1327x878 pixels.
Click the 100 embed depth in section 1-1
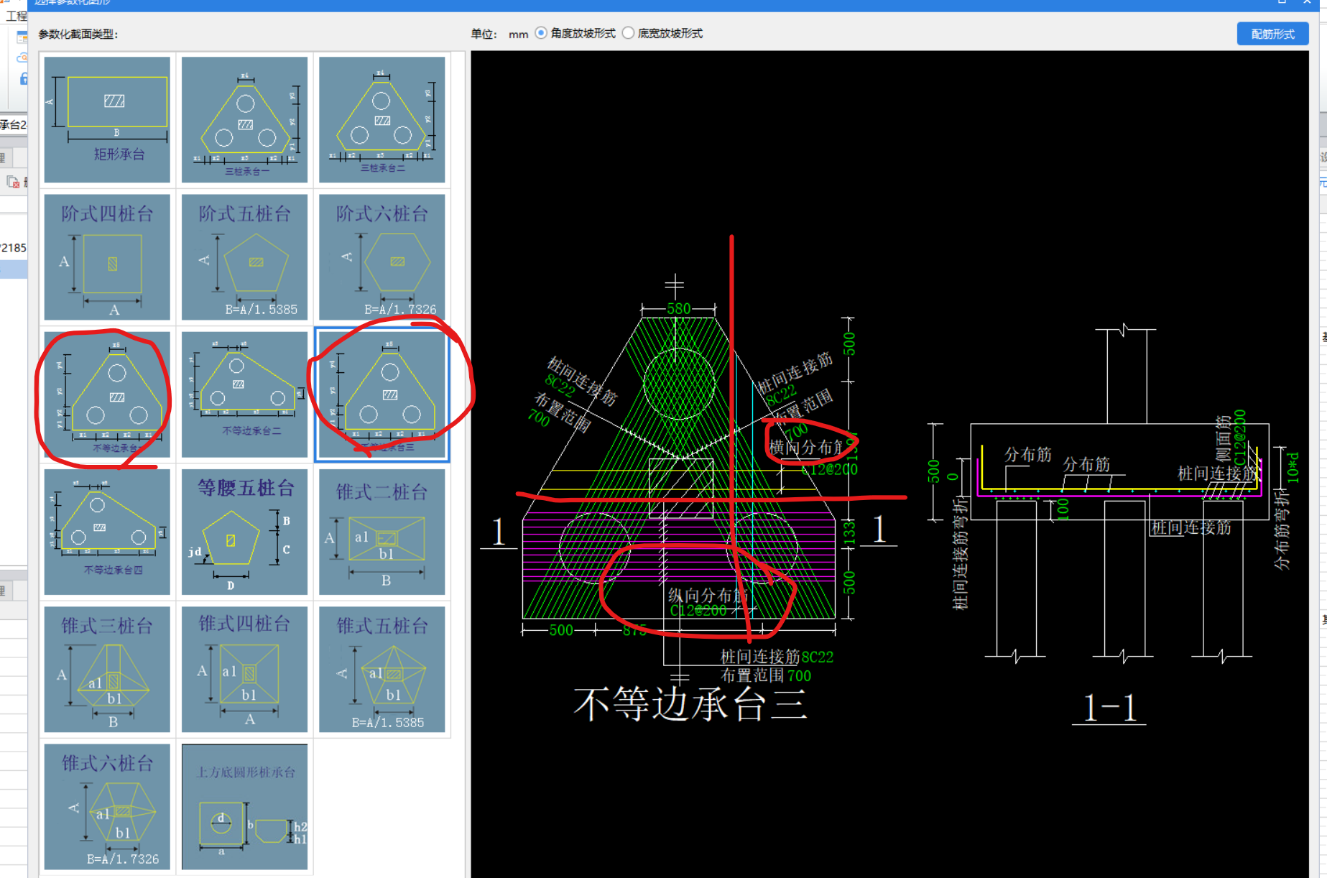(1063, 509)
